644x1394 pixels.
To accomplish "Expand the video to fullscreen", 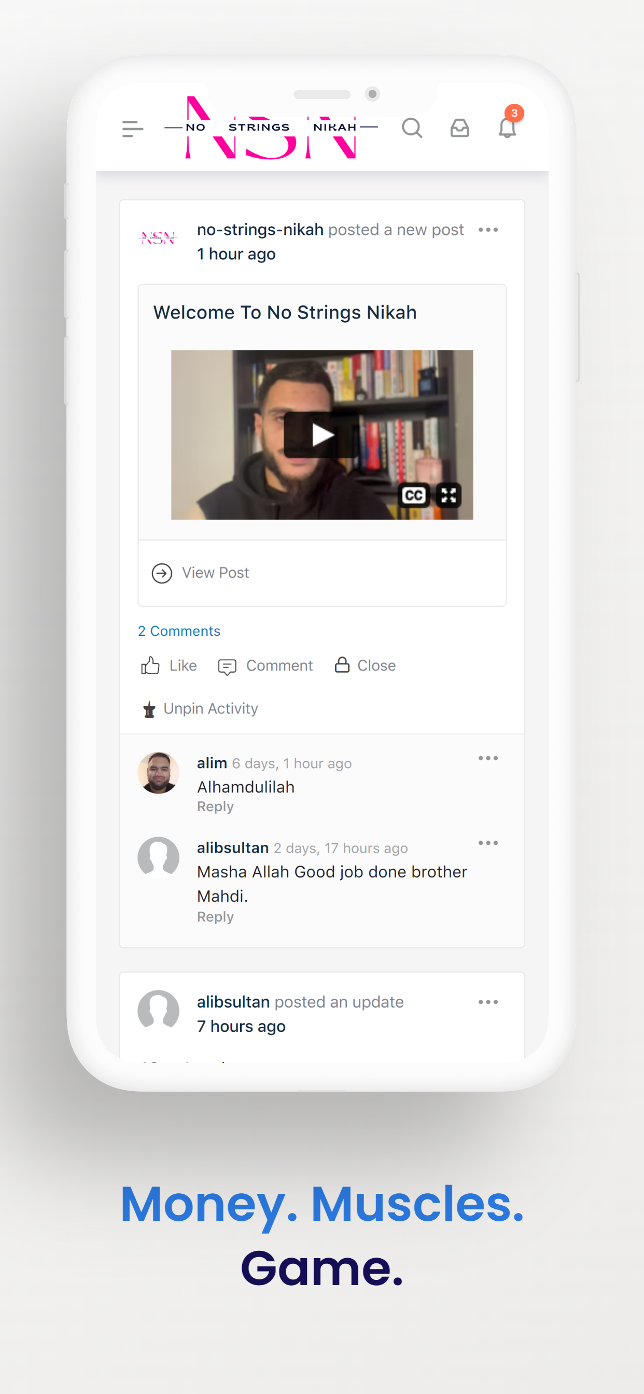I will 449,495.
